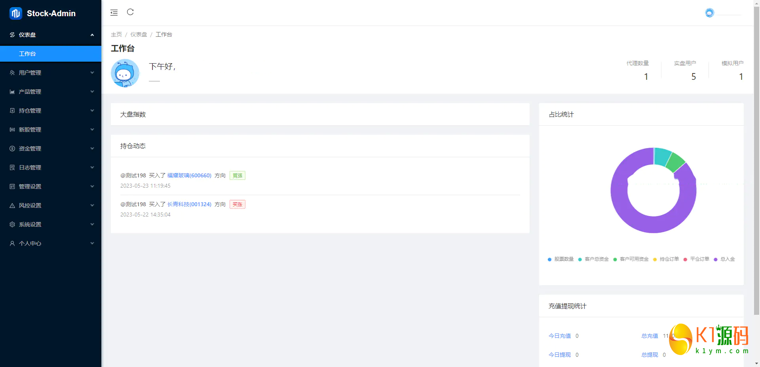Open the 福耀玻璃(600660) stock link
760x367 pixels.
(189, 175)
